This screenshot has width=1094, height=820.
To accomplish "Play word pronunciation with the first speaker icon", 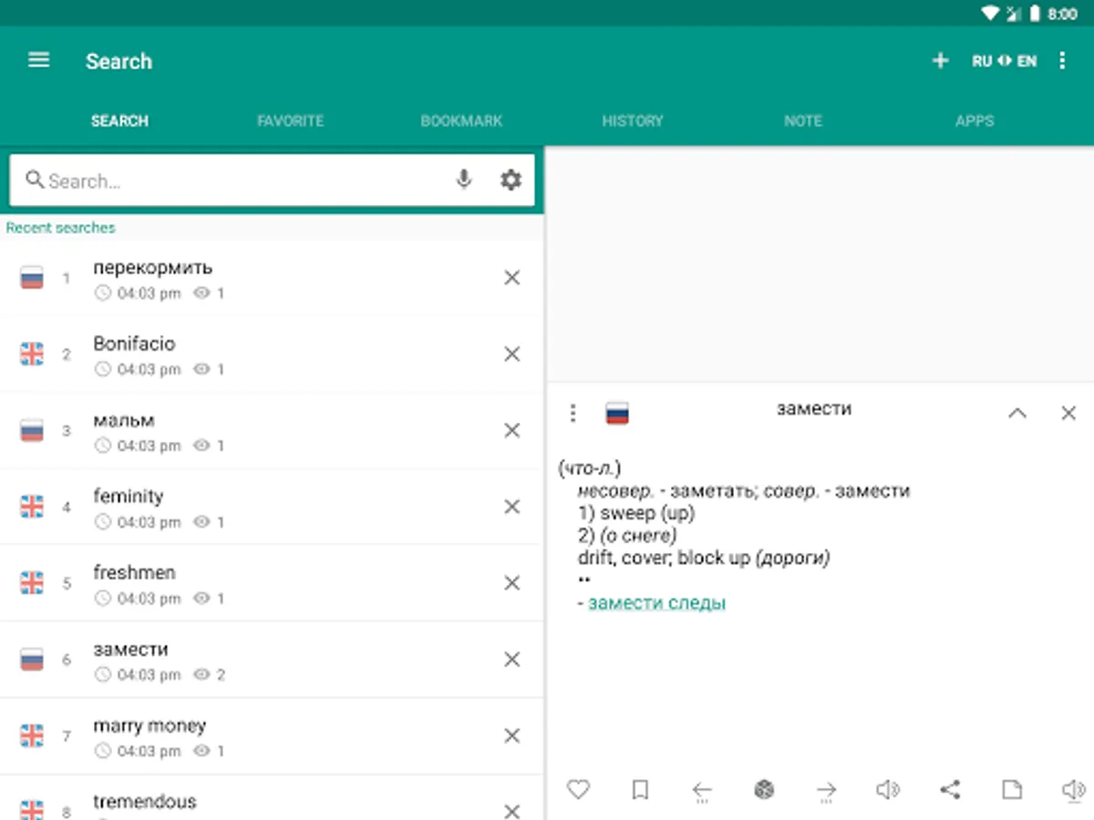I will coord(888,790).
